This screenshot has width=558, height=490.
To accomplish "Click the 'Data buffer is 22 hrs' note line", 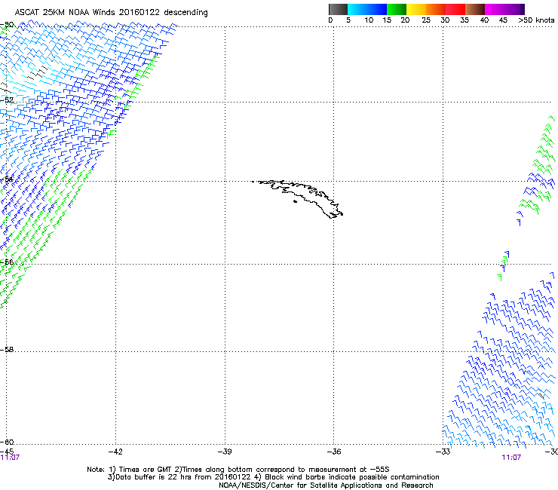I will (273, 477).
